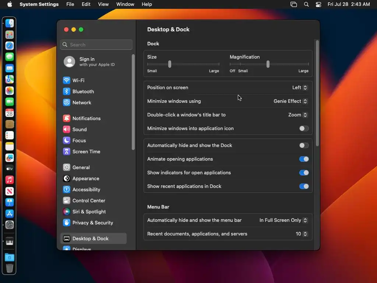
Task: Open Downloads folder in the Dock
Action: 10,258
